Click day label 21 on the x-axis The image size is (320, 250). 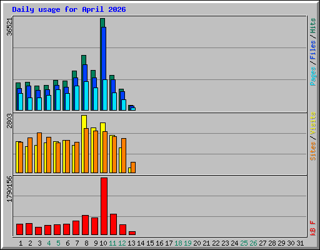pos(206,243)
